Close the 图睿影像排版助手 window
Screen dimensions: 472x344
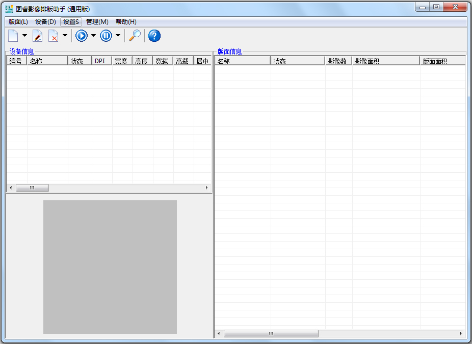click(455, 7)
